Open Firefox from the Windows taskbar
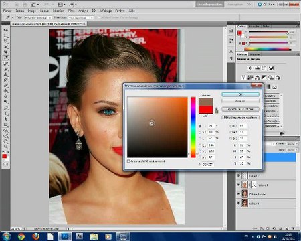 tap(35, 236)
